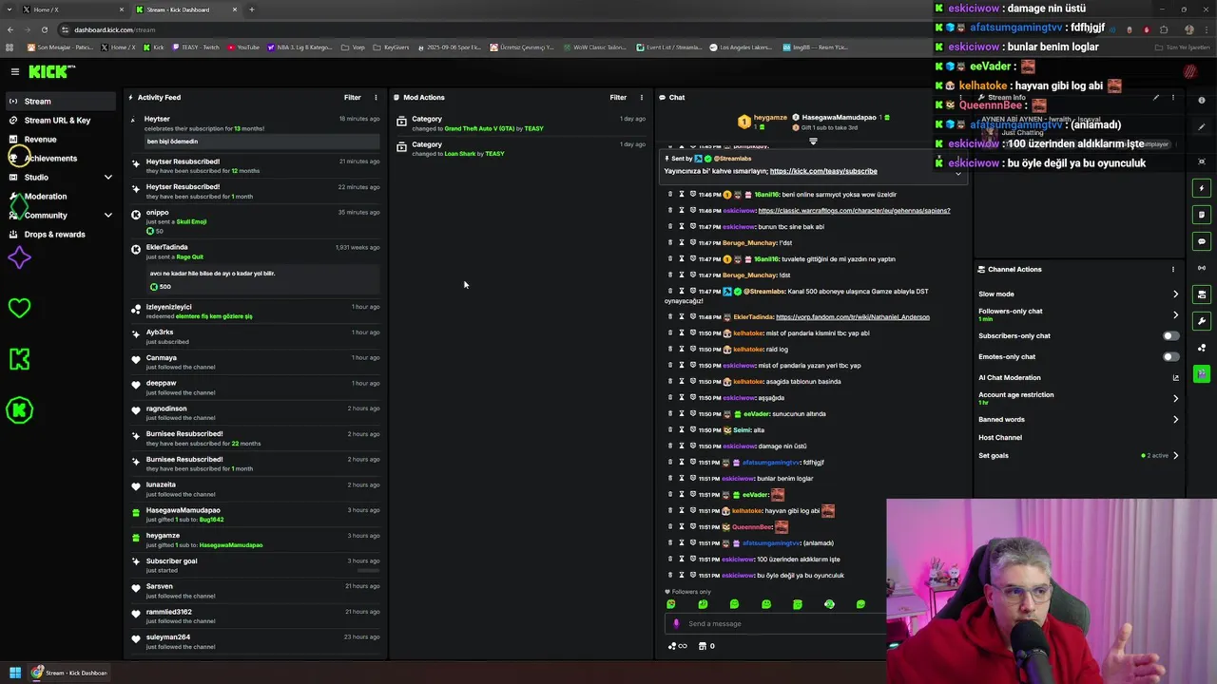Timeout user on 'damage nin üstü' message hourglass

[x=681, y=446]
